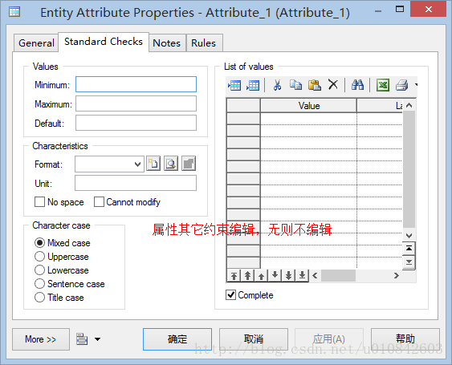Maximize the dialog window

pos(400,9)
